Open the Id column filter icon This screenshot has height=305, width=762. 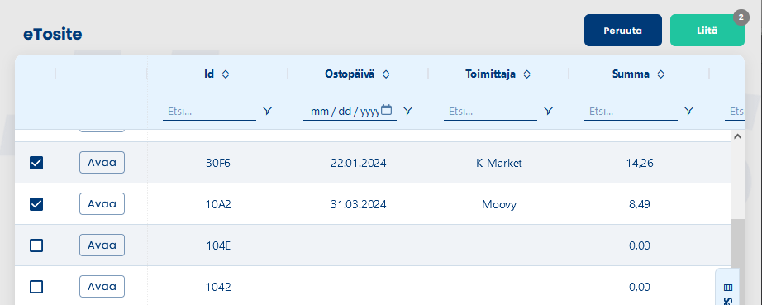pos(267,112)
